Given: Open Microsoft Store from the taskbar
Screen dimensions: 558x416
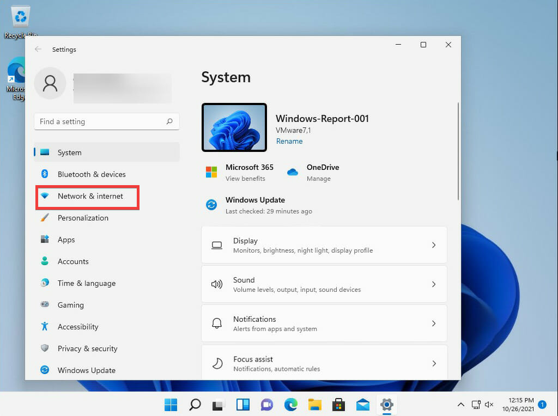Looking at the screenshot, I should pyautogui.click(x=338, y=405).
